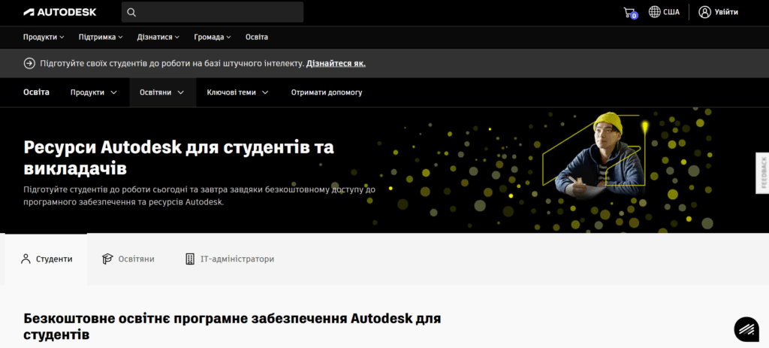Image resolution: width=769 pixels, height=348 pixels.
Task: Click the Autodesk logo in header
Action: coord(59,12)
